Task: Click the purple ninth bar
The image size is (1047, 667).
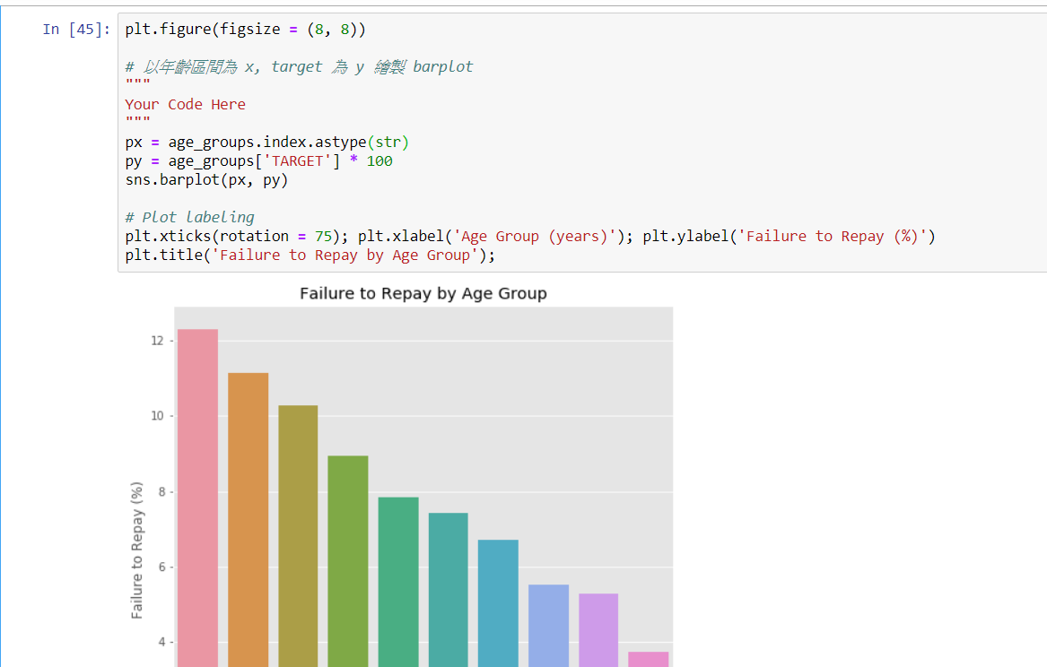Action: [598, 628]
